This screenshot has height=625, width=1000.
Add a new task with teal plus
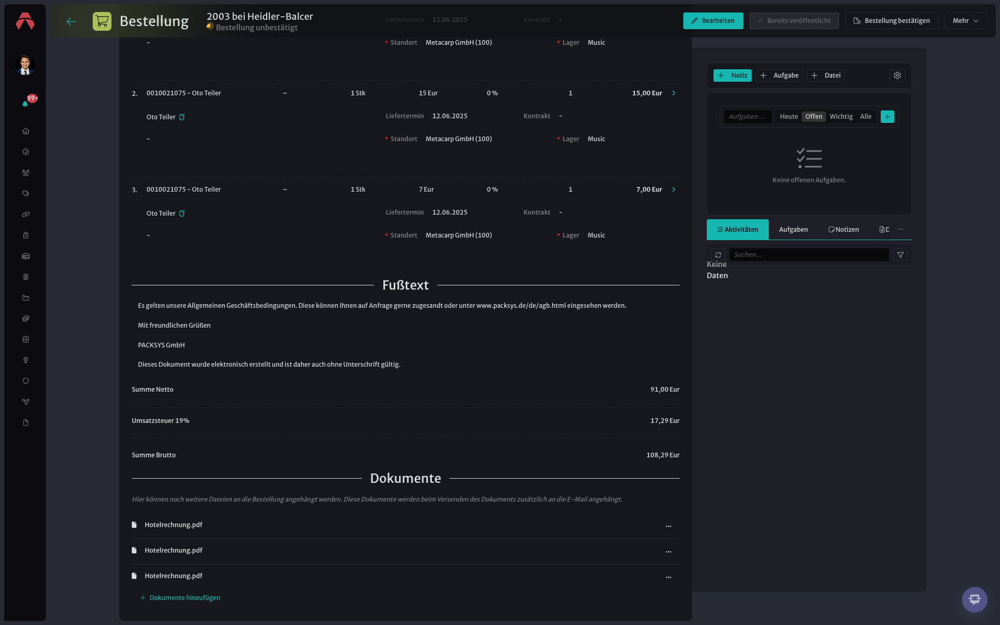tap(887, 117)
